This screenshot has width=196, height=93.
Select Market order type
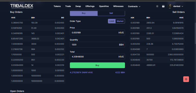(x=120, y=21)
